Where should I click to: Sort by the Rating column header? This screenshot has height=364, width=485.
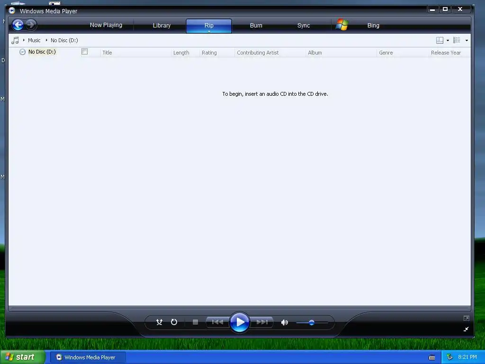tap(217, 53)
